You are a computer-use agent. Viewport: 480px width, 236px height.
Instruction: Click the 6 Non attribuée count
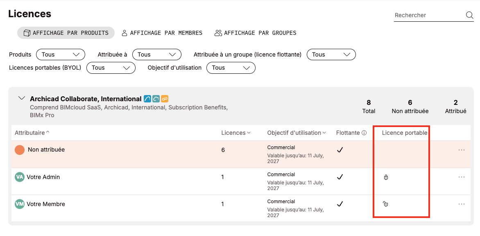[410, 107]
